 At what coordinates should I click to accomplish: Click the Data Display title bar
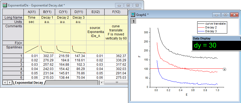[216, 38]
